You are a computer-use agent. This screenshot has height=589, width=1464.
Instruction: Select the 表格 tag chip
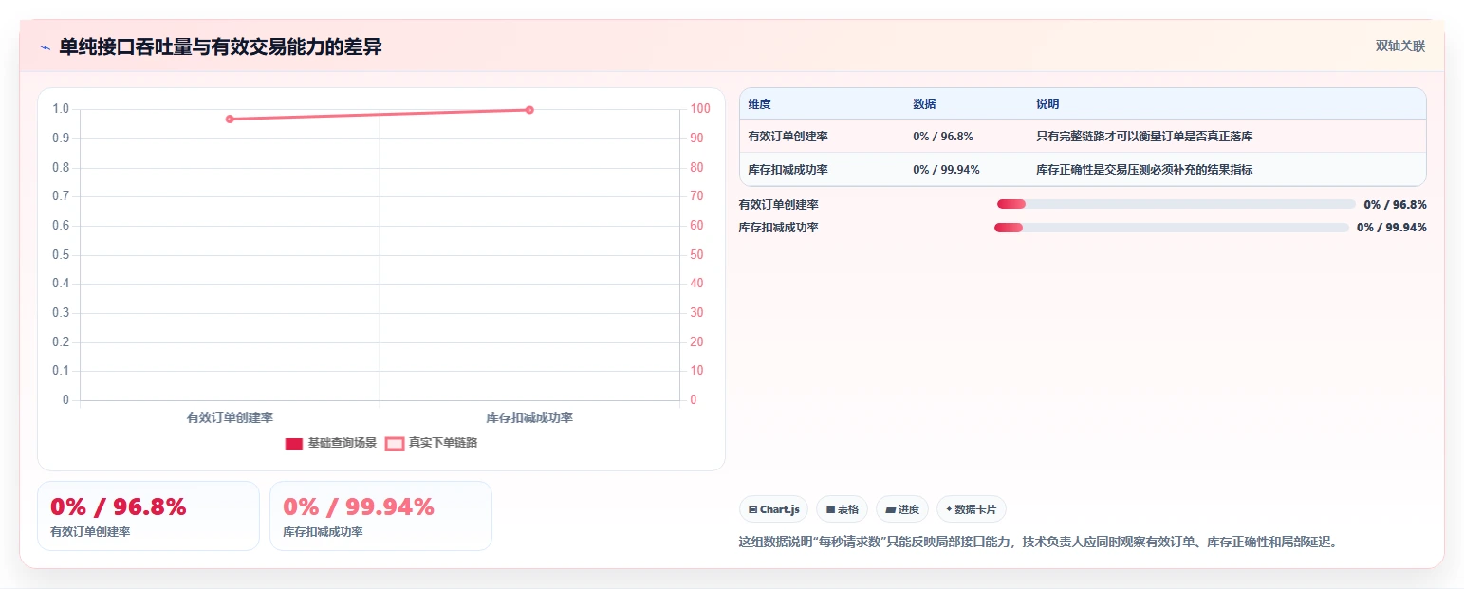(842, 509)
